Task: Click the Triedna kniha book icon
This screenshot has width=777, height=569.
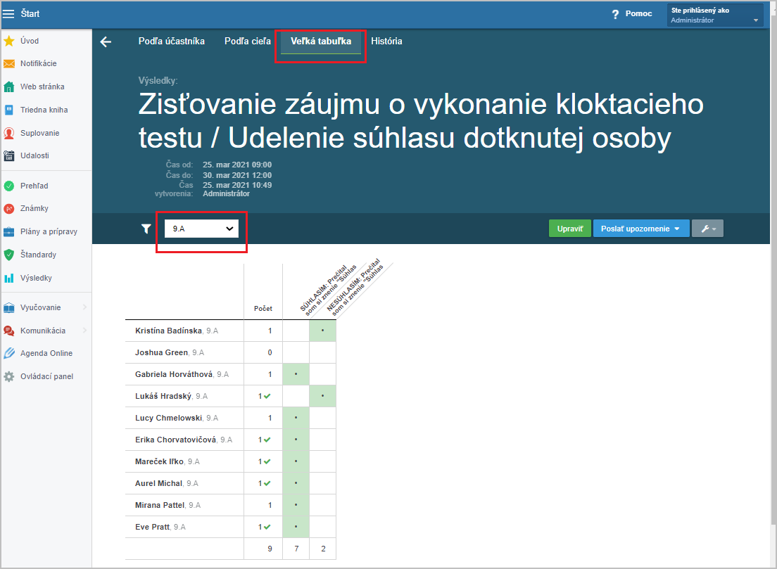Action: [9, 110]
